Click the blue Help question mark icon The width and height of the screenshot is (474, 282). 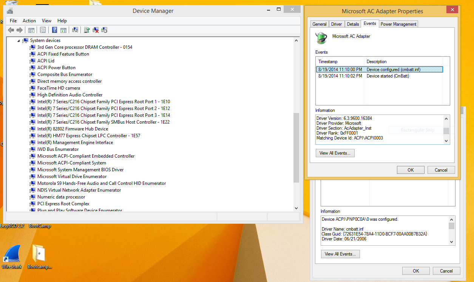pyautogui.click(x=55, y=30)
